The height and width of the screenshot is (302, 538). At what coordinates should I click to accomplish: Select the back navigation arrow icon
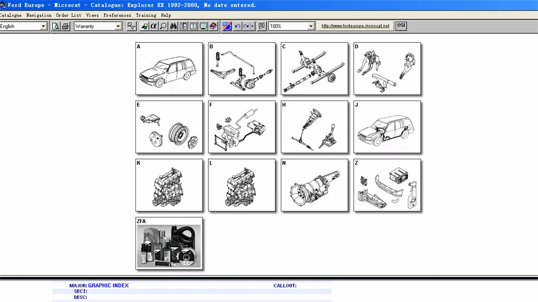tap(237, 26)
